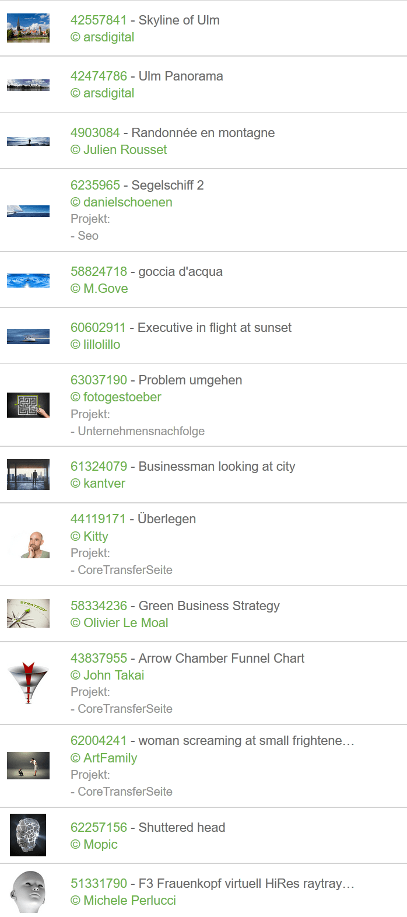The height and width of the screenshot is (917, 407).
Task: Open author link Julien Rousset
Action: [125, 149]
